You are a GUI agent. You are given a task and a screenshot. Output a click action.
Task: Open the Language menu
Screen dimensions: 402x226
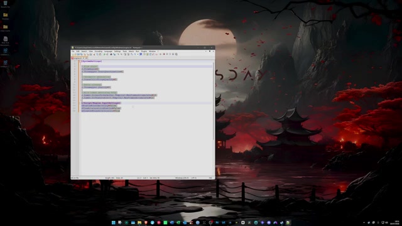pyautogui.click(x=108, y=51)
